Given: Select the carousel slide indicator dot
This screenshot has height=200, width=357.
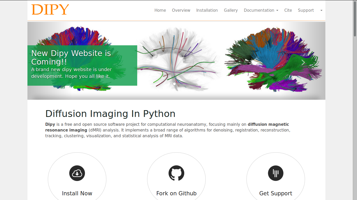Looking at the screenshot, I should point(174,84).
